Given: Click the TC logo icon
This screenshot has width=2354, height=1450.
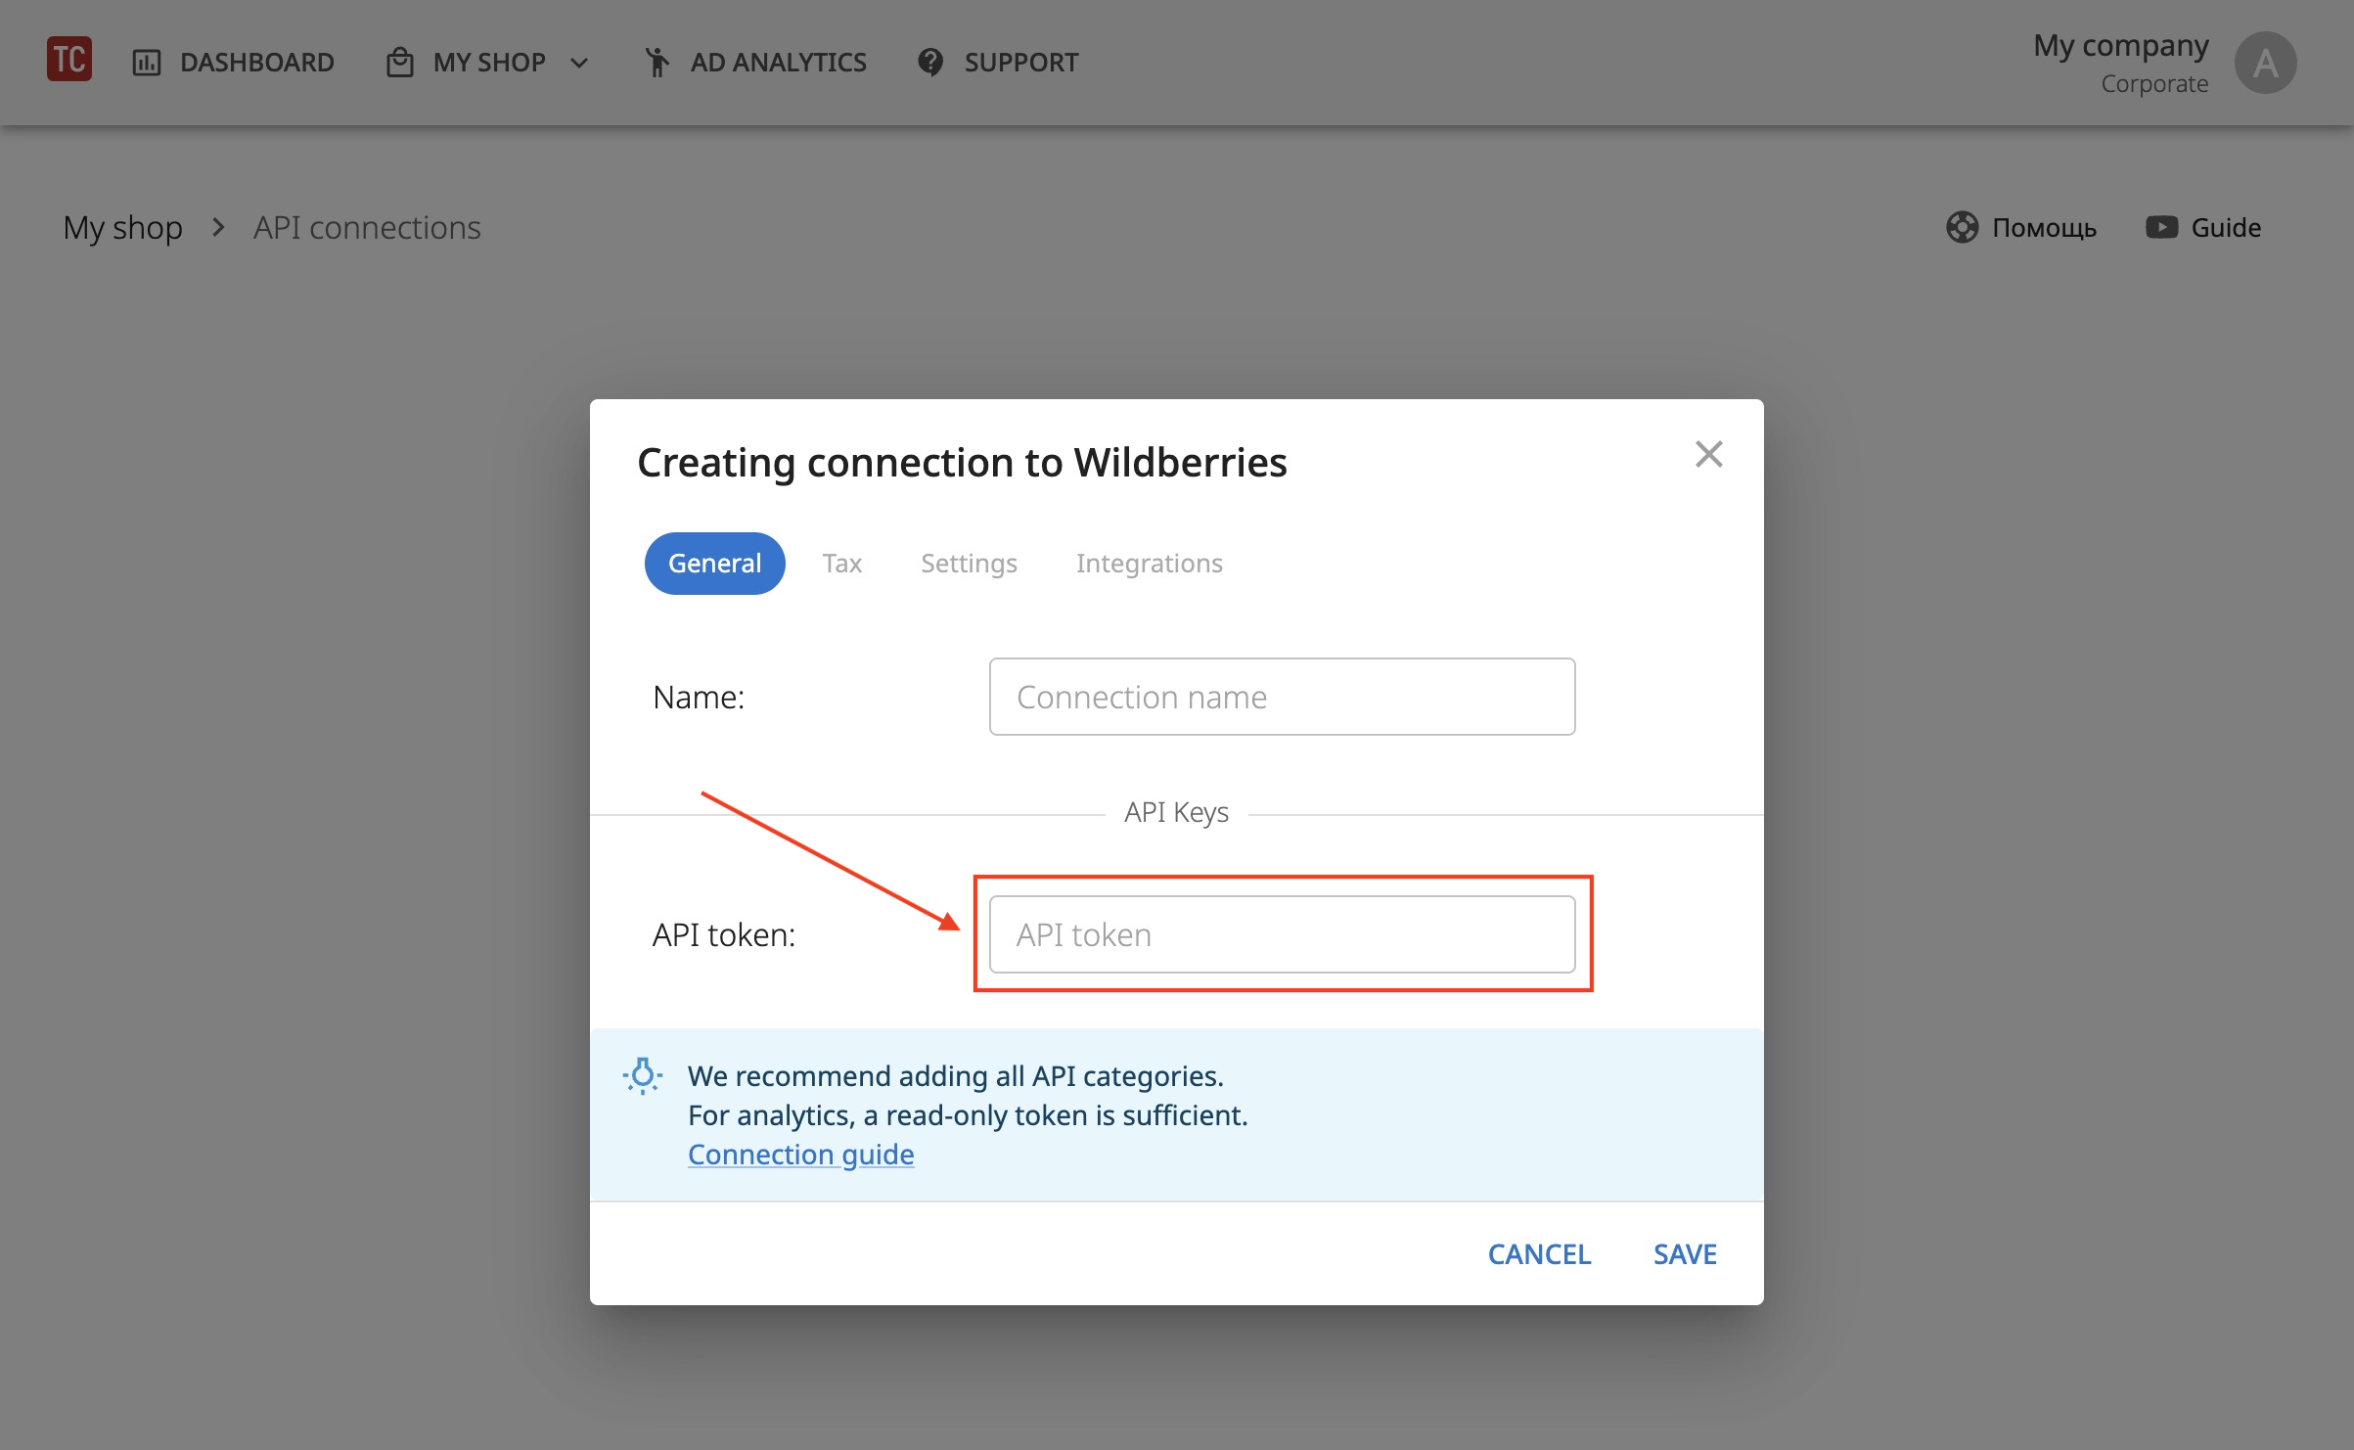Looking at the screenshot, I should 69,60.
